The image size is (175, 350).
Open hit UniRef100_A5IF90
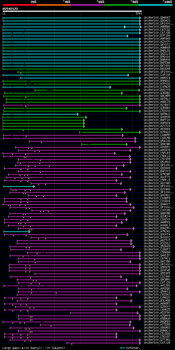pyautogui.click(x=157, y=313)
